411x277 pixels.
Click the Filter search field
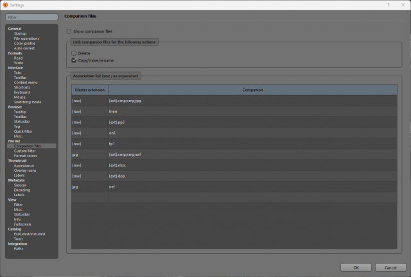click(31, 17)
